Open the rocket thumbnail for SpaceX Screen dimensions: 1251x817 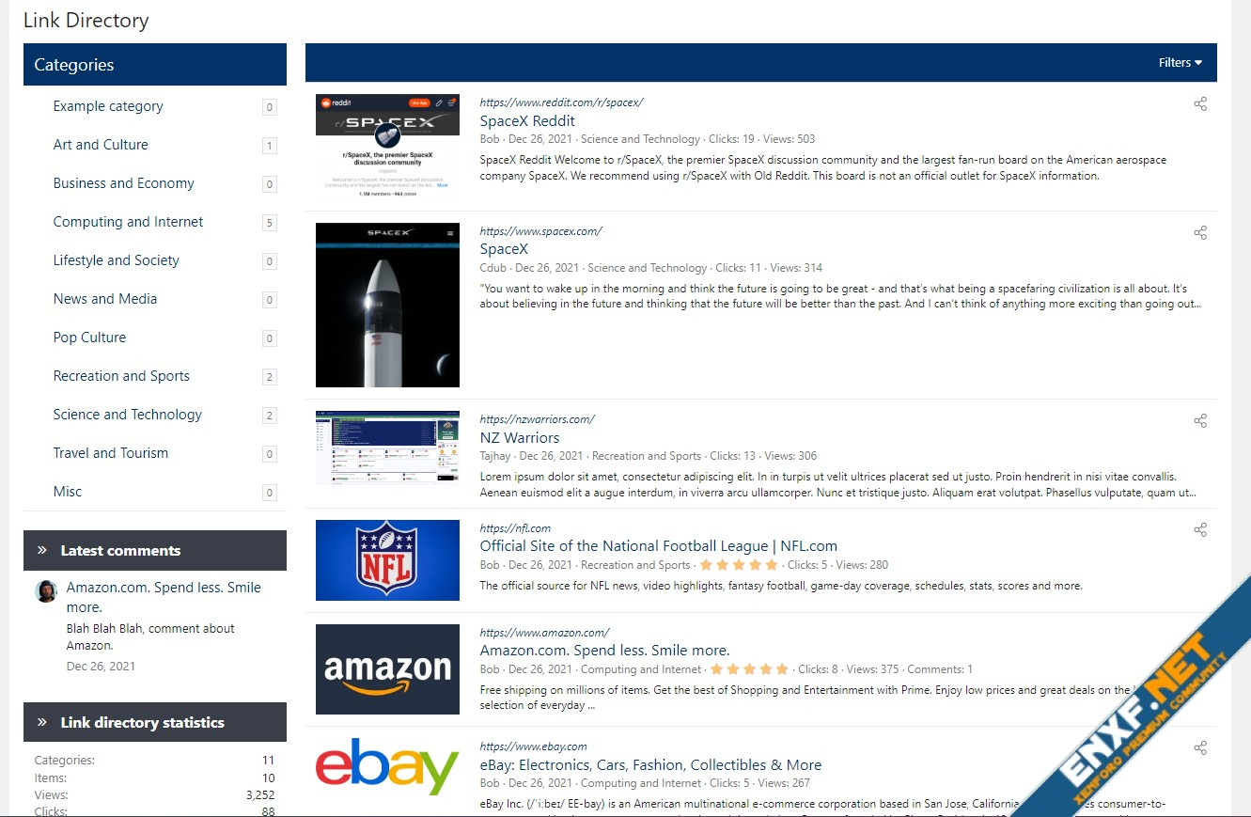pyautogui.click(x=387, y=305)
